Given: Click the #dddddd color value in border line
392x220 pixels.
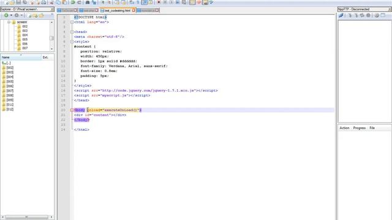Looking at the screenshot, I should pyautogui.click(x=128, y=61).
